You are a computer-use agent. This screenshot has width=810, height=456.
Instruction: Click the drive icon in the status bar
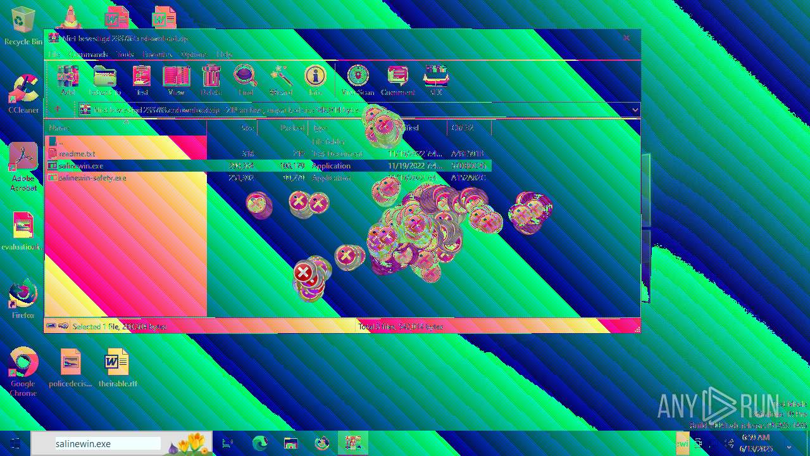[x=51, y=326]
